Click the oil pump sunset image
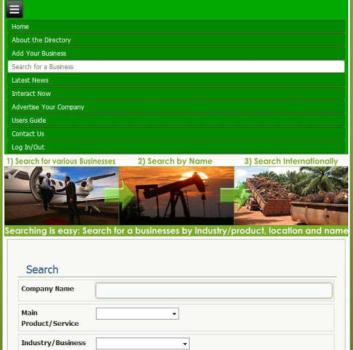 (x=176, y=195)
